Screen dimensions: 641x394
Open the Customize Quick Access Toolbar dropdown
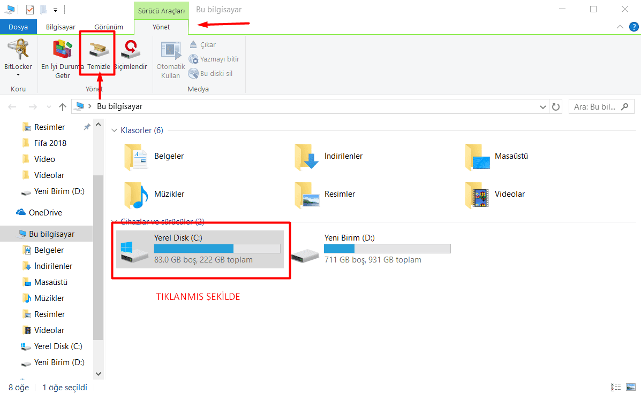pyautogui.click(x=55, y=10)
